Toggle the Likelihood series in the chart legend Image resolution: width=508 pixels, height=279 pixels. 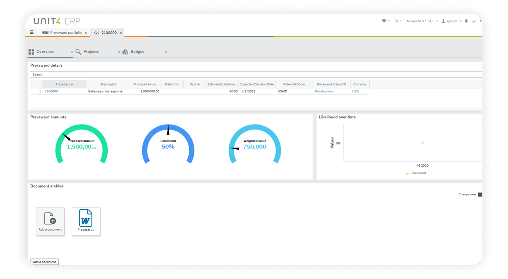tap(416, 173)
